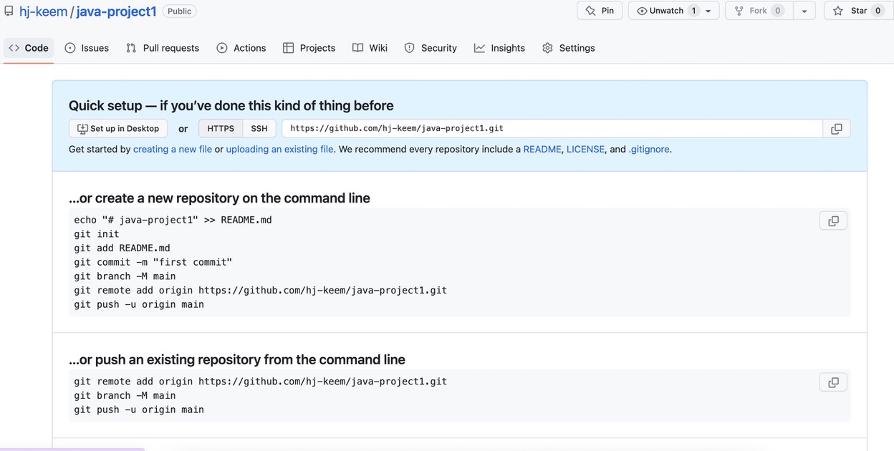This screenshot has height=451, width=894.
Task: Open the README link
Action: tap(542, 150)
